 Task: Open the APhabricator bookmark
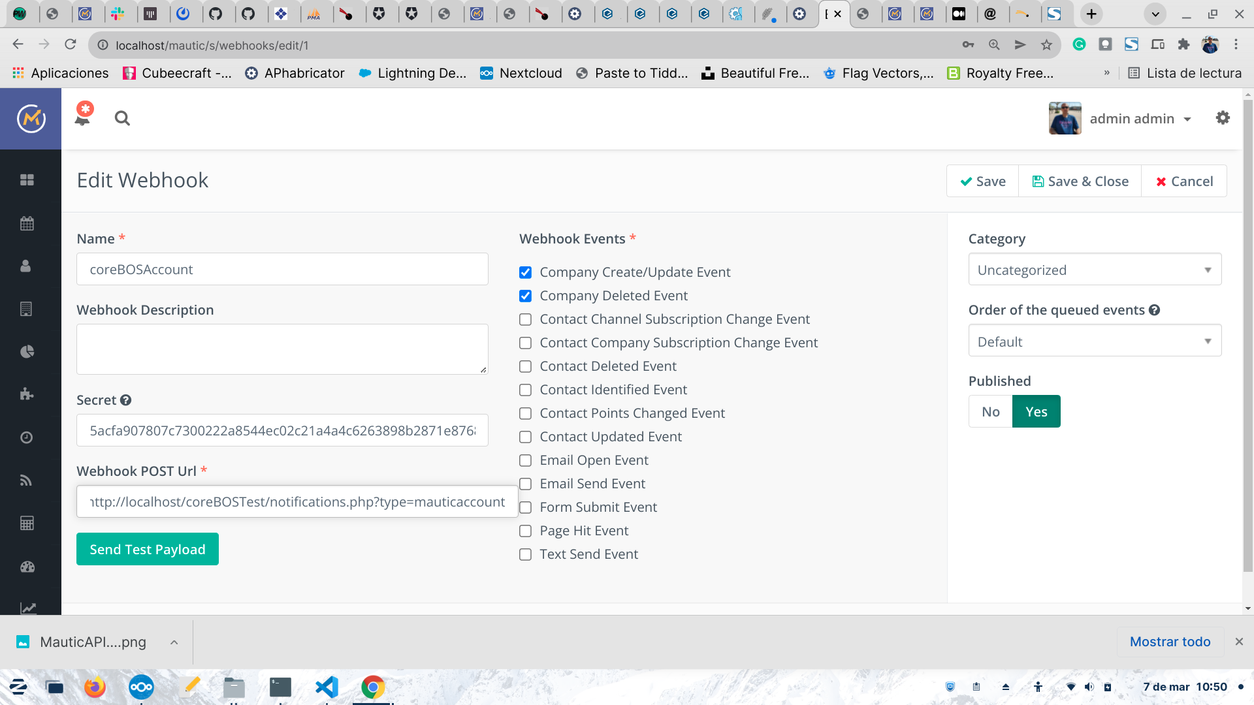click(295, 73)
